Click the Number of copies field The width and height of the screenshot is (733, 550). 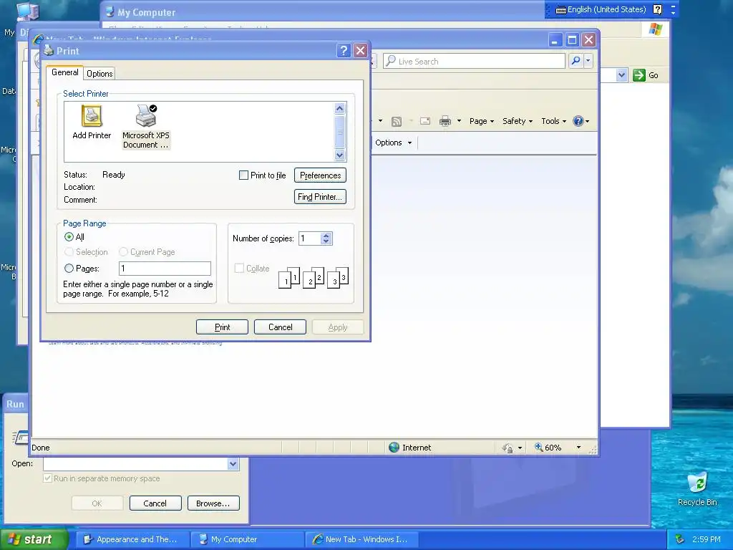tap(310, 238)
